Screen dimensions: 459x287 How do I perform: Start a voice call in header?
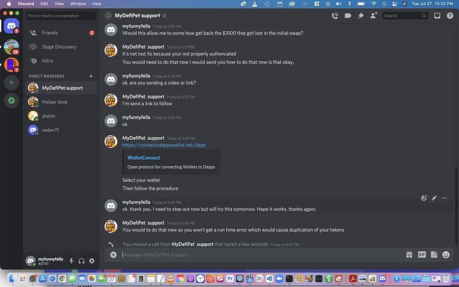coord(335,16)
